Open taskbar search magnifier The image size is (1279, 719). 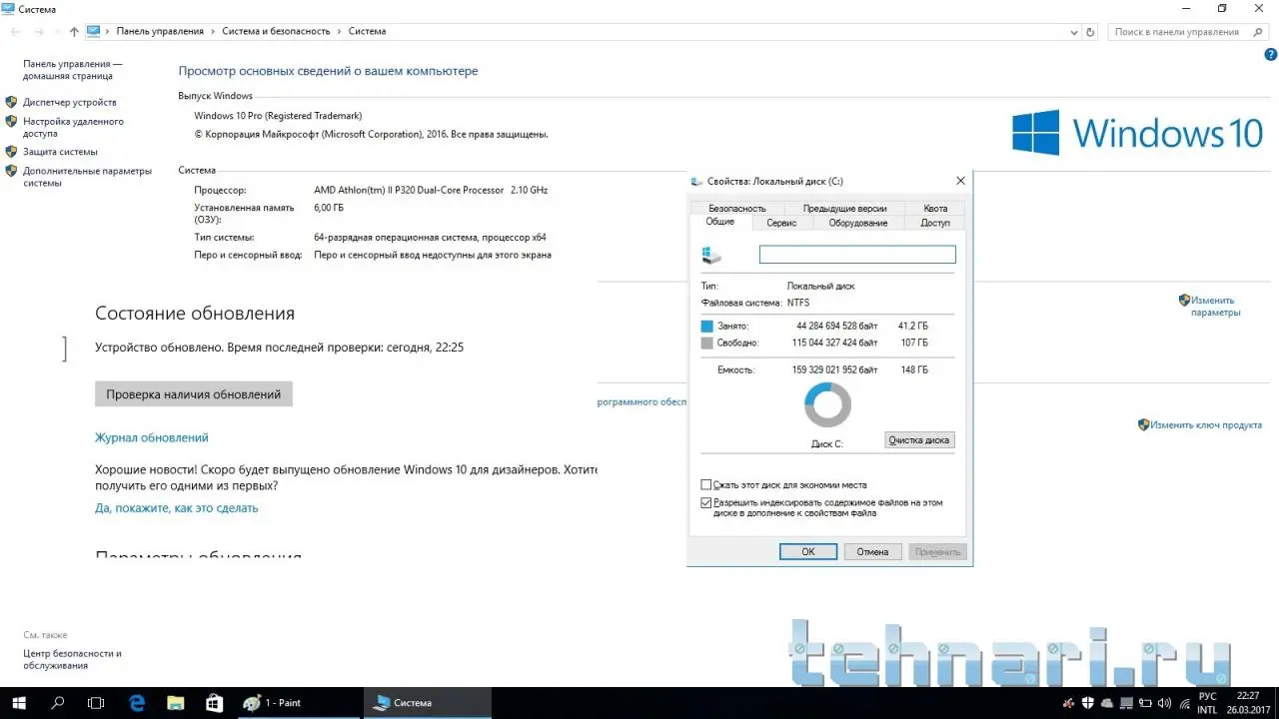(x=57, y=702)
